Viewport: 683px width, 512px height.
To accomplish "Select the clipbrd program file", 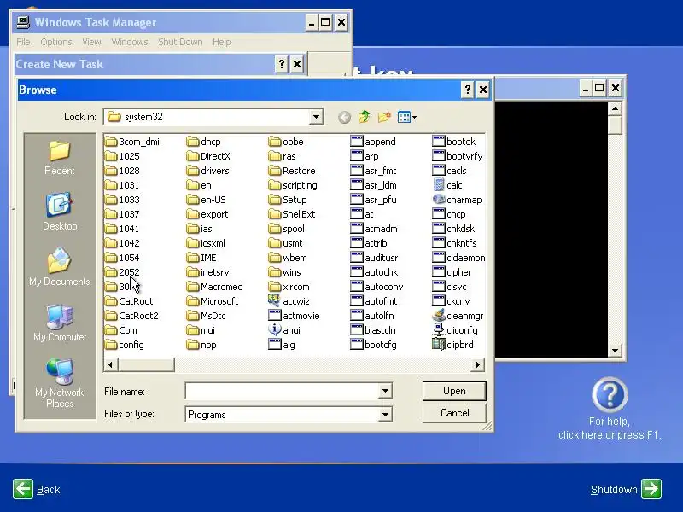I will pyautogui.click(x=453, y=345).
